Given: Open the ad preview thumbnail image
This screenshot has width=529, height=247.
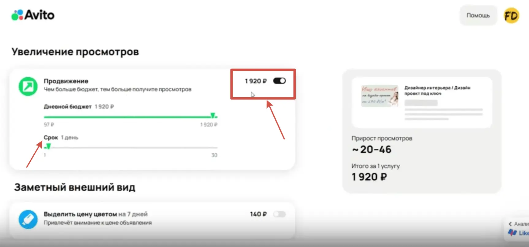Looking at the screenshot, I should [x=380, y=96].
